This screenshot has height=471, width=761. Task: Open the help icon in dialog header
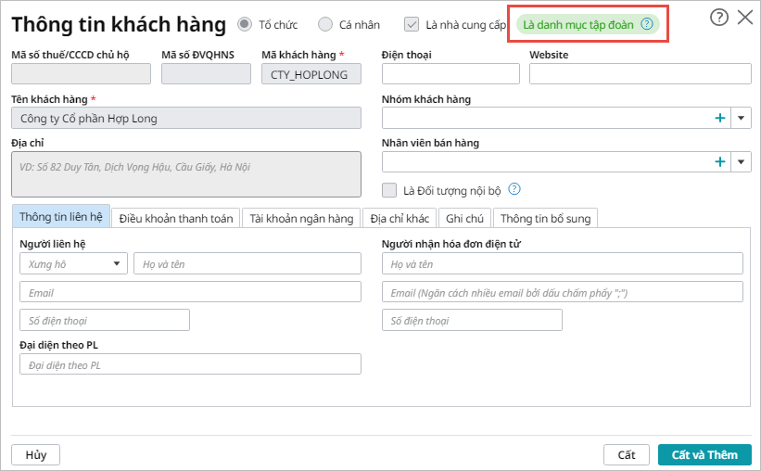(x=718, y=17)
